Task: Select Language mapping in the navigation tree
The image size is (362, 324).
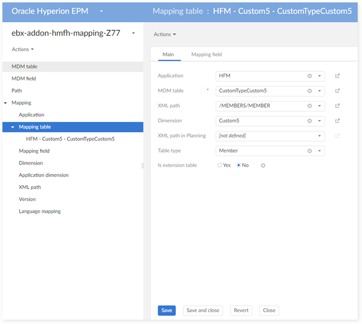Action: [x=39, y=211]
